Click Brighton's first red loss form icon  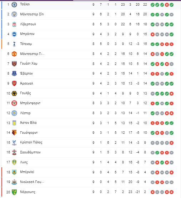[x=152, y=34]
